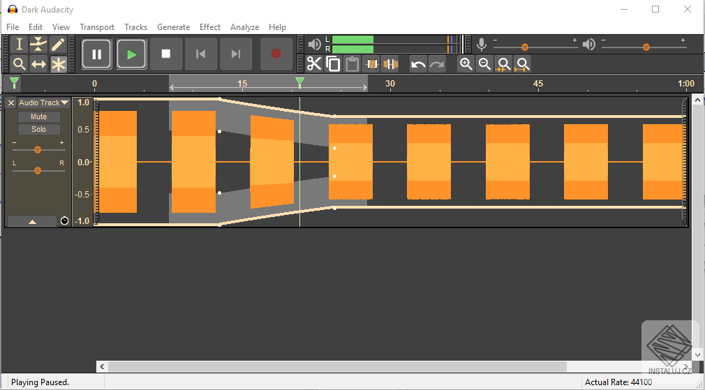Open the Transport menu

pyautogui.click(x=97, y=27)
